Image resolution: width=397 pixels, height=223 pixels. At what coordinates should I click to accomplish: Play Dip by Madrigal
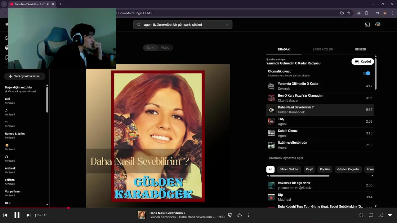tap(320, 197)
